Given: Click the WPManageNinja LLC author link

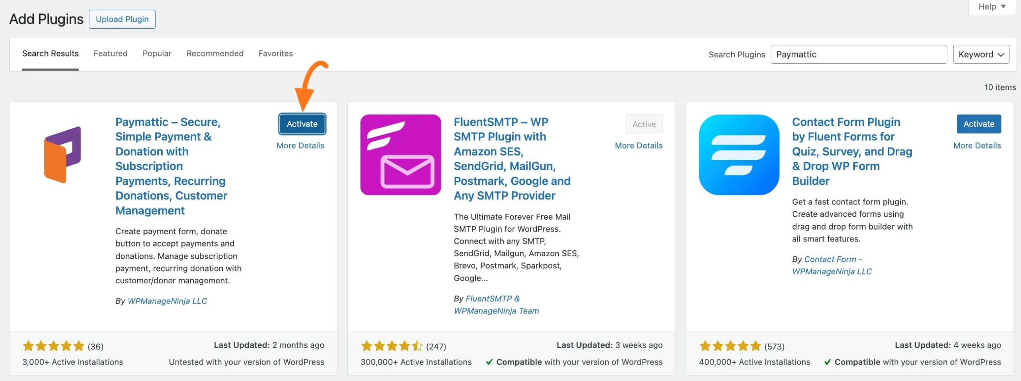Looking at the screenshot, I should 168,301.
